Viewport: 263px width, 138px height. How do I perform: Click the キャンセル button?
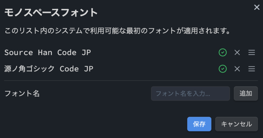point(236,124)
